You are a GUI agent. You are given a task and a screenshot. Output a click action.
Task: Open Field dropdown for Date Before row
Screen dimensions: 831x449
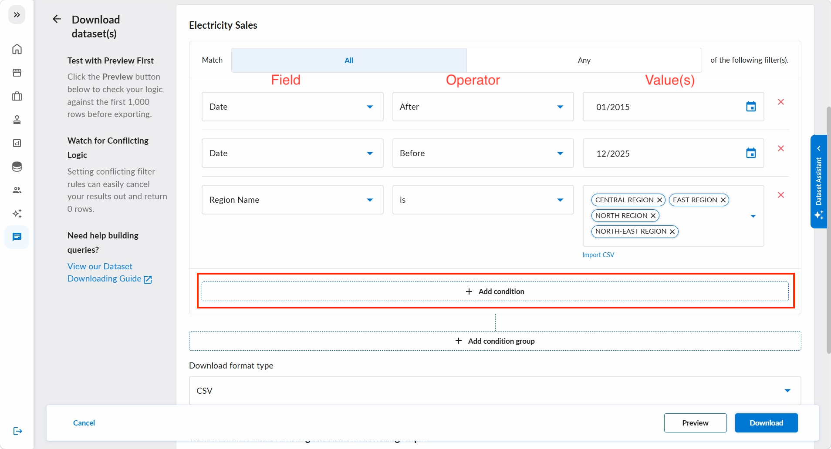point(292,153)
